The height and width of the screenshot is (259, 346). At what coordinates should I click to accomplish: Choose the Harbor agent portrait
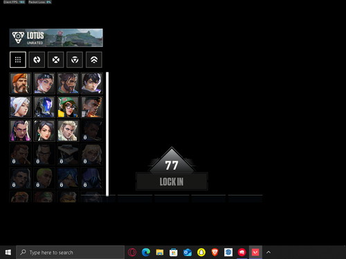pos(68,84)
